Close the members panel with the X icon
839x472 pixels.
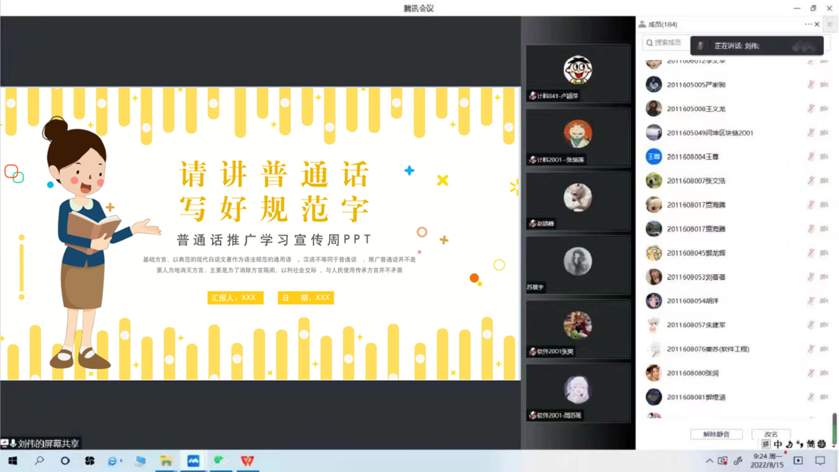click(817, 24)
